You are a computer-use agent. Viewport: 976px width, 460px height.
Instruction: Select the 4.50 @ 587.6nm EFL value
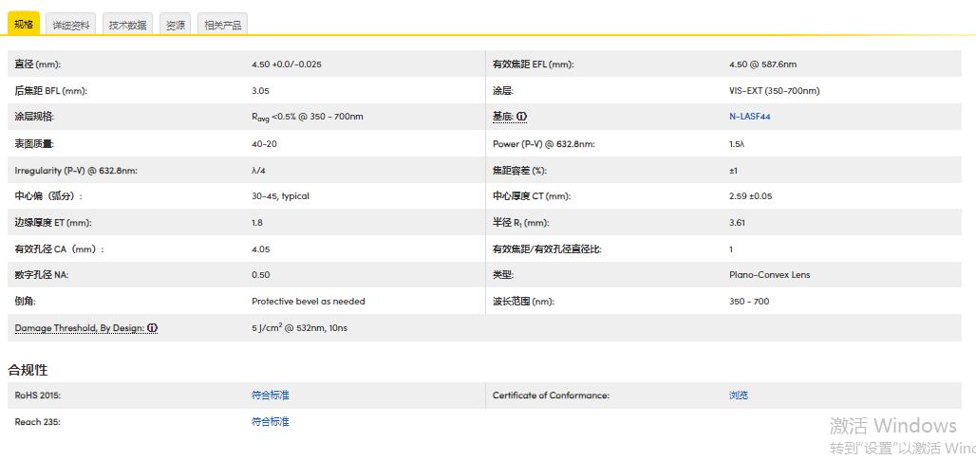pyautogui.click(x=762, y=64)
